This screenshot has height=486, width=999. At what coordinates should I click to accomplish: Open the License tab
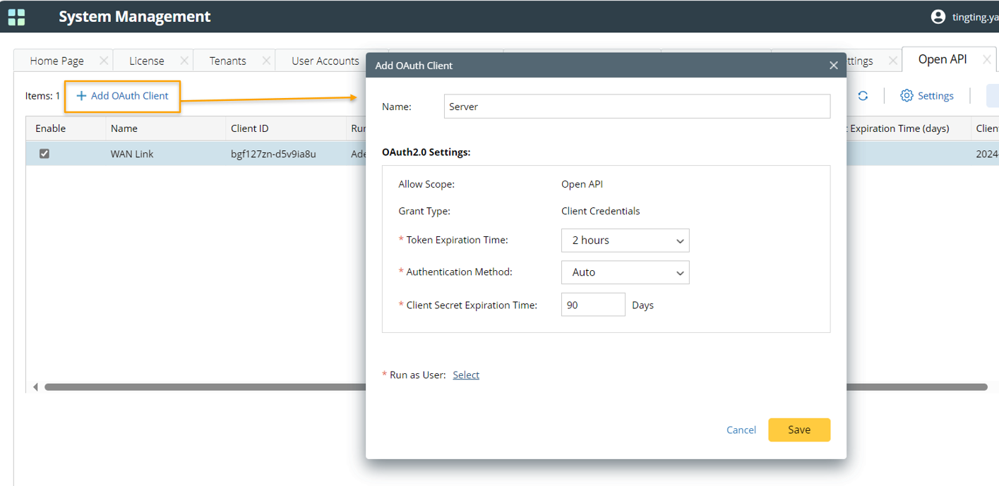[146, 61]
